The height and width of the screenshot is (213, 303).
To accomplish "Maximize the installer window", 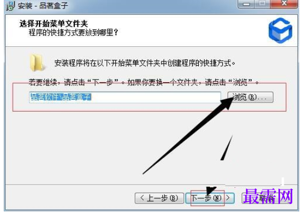I will click(x=262, y=4).
